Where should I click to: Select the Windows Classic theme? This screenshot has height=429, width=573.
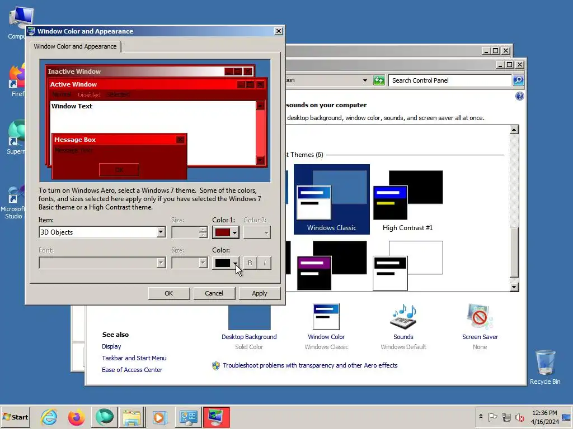[331, 199]
